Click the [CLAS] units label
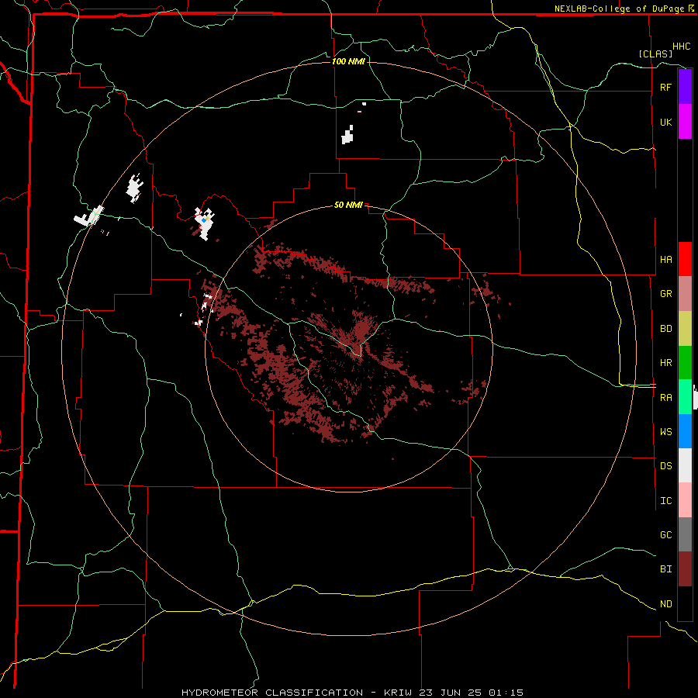 (655, 54)
